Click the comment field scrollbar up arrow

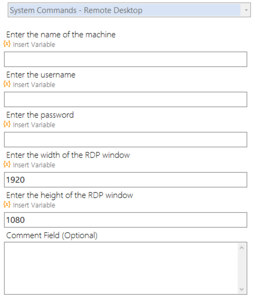[242, 248]
